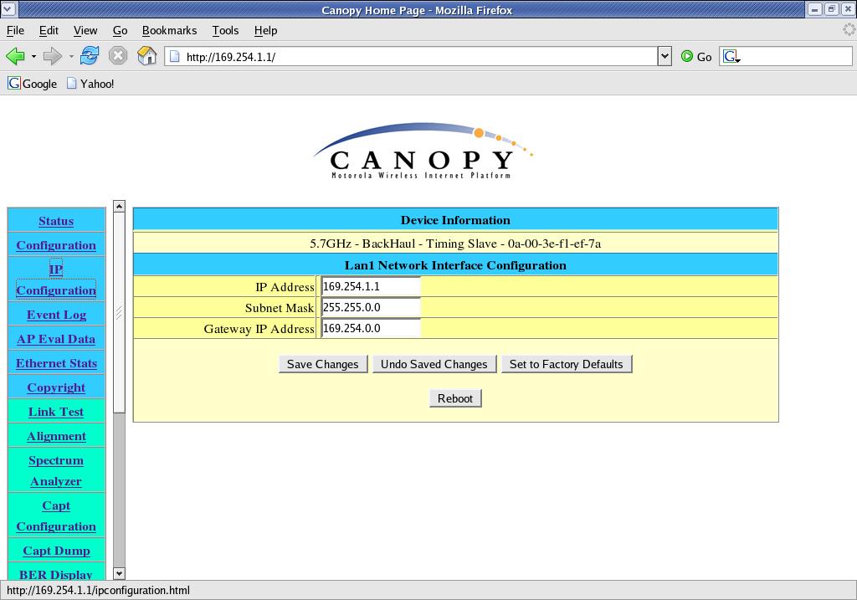Open the Back button history dropdown arrow
857x600 pixels.
pyautogui.click(x=33, y=57)
